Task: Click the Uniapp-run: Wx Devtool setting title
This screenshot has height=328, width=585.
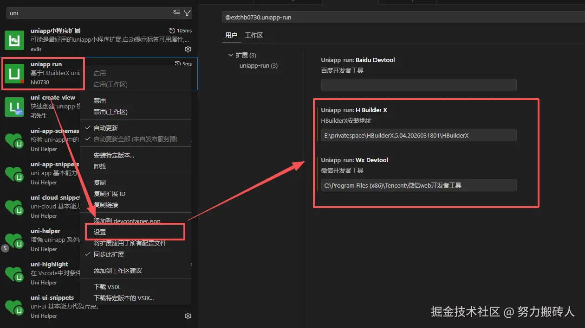Action: tap(355, 160)
